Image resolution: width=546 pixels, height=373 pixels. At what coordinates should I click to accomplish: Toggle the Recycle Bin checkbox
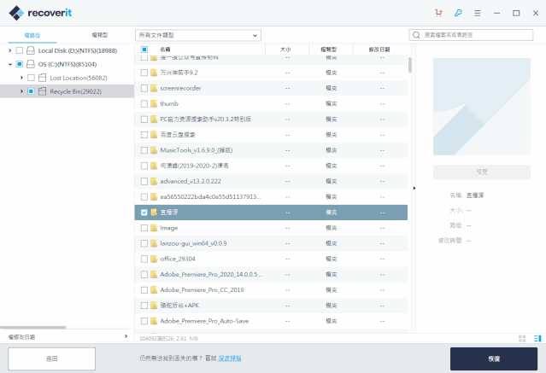coord(31,91)
